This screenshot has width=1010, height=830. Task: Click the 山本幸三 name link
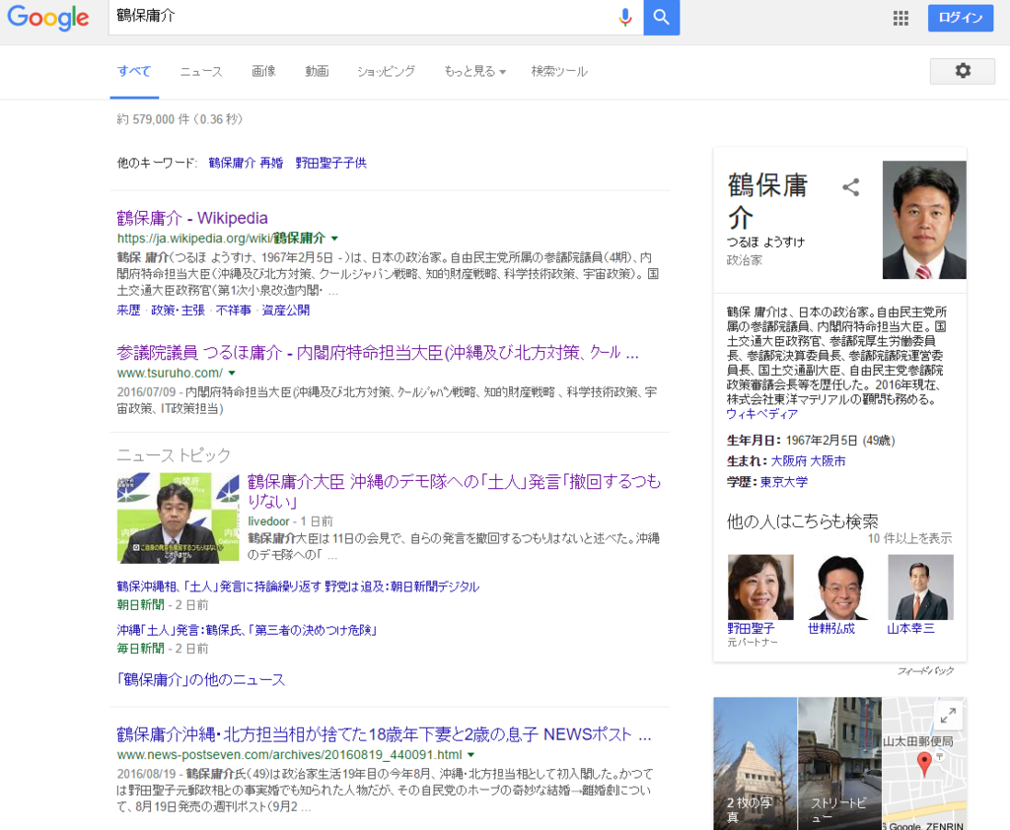(910, 629)
